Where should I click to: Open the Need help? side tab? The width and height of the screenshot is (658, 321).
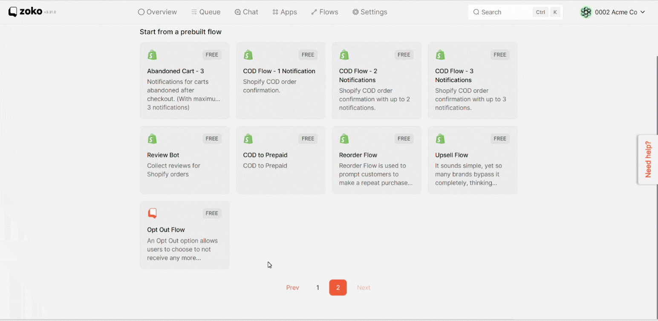point(648,160)
